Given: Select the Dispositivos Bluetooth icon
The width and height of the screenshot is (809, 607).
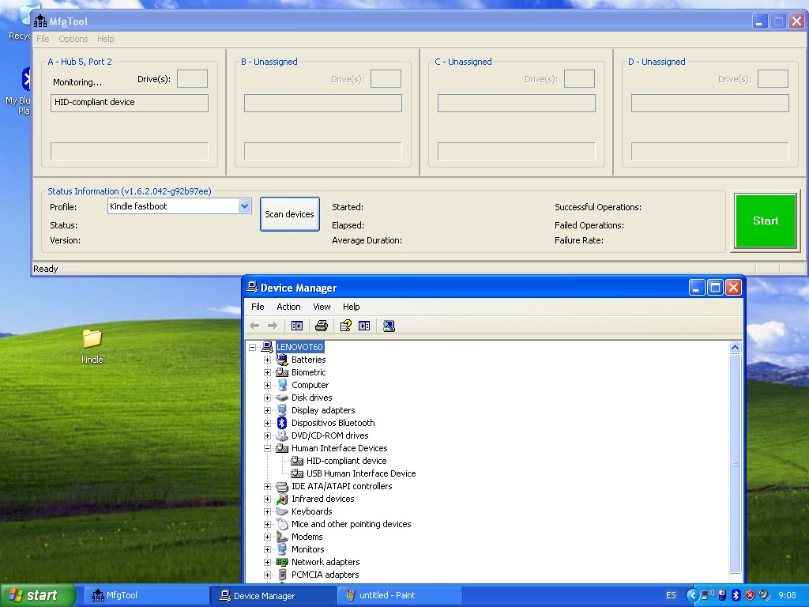Looking at the screenshot, I should [282, 423].
